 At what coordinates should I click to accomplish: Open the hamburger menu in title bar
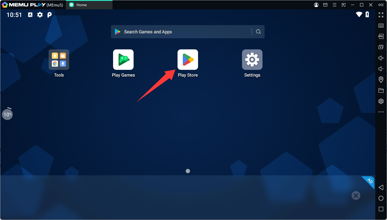click(334, 5)
